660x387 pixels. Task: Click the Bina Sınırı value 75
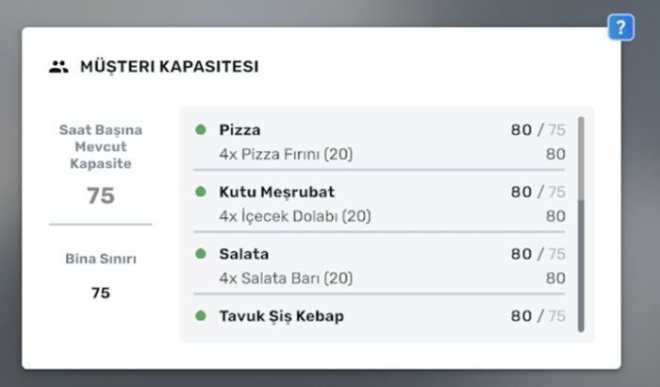[x=100, y=293]
